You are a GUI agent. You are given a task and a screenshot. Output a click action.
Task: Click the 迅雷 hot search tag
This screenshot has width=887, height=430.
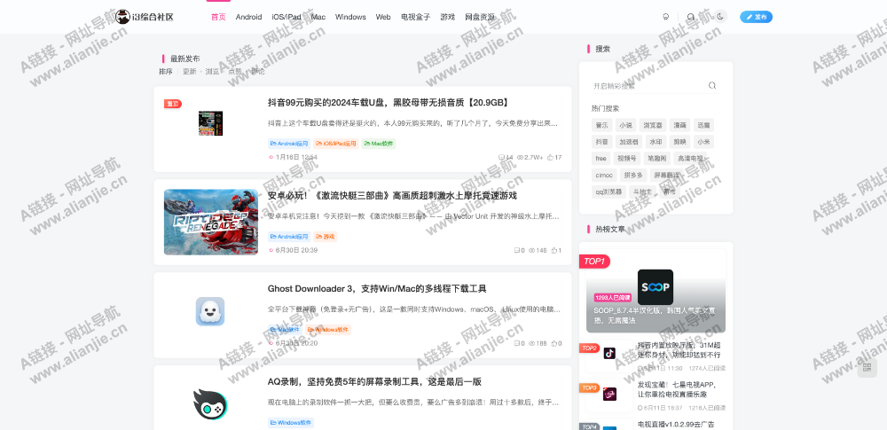point(703,125)
